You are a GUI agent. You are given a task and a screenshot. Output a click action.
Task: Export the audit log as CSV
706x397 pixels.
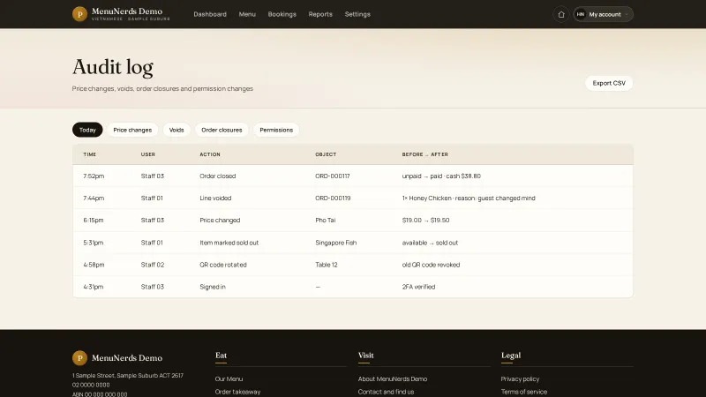pyautogui.click(x=609, y=83)
